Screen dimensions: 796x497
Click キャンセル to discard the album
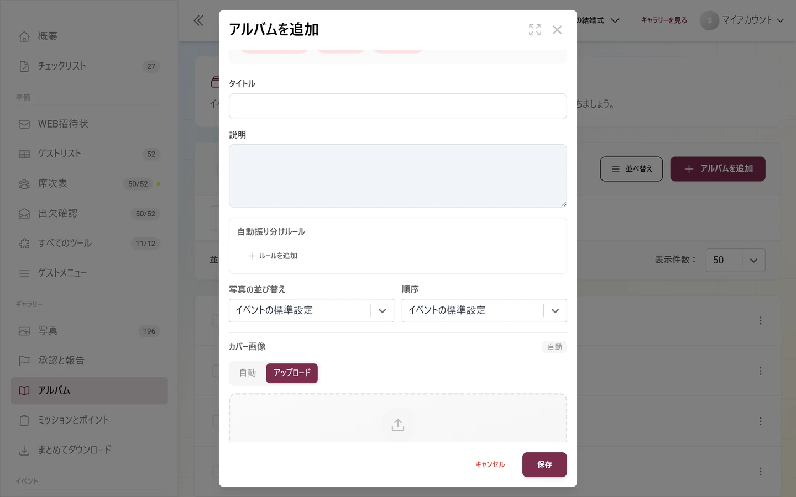pos(490,464)
